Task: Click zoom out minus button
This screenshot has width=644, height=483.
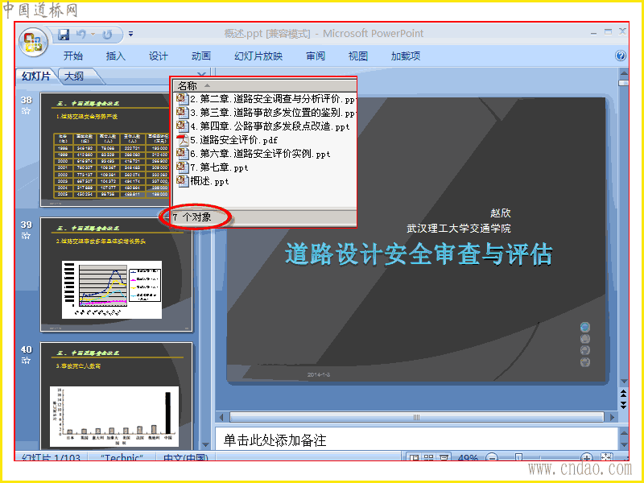Action: tap(492, 456)
